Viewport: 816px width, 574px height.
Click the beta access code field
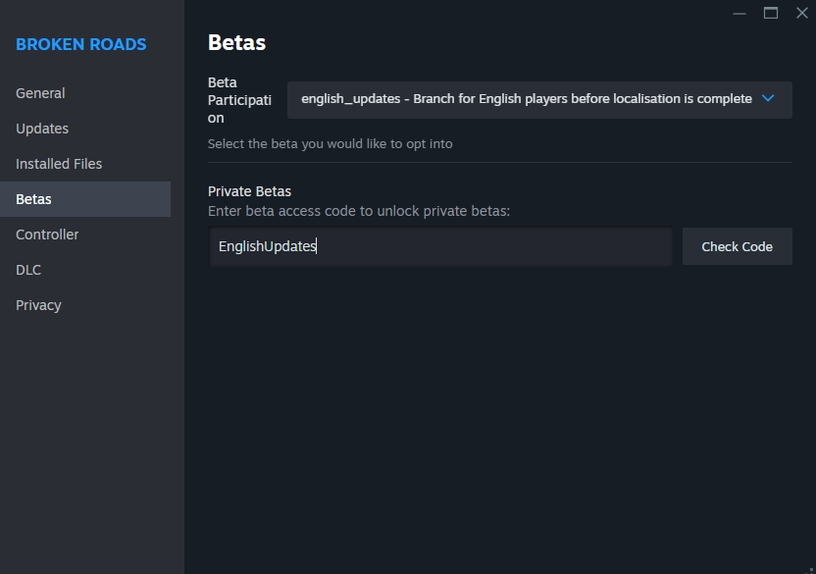(440, 246)
